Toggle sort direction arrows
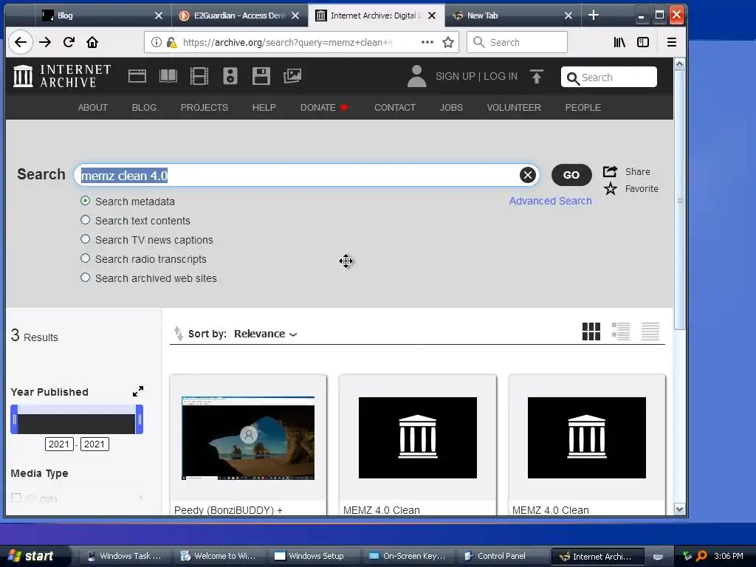The height and width of the screenshot is (567, 756). click(x=179, y=334)
